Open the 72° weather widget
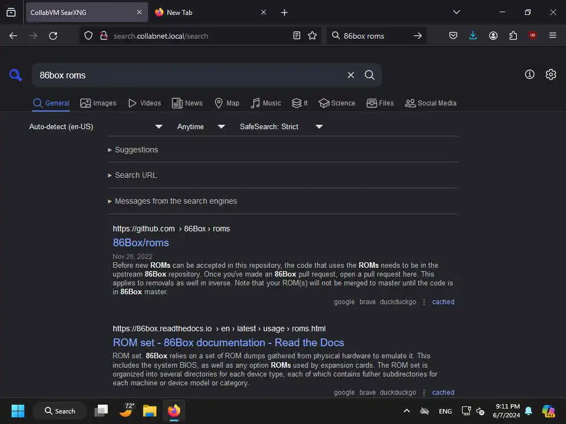 (127, 410)
